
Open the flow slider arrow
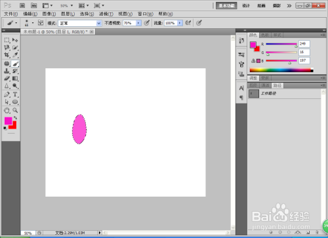(180, 23)
